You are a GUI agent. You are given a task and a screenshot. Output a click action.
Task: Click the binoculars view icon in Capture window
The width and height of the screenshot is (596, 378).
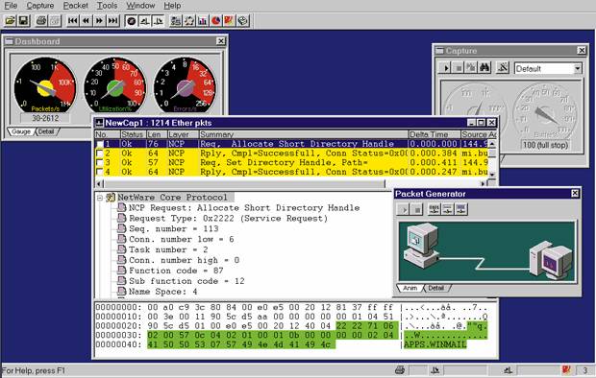pos(484,68)
